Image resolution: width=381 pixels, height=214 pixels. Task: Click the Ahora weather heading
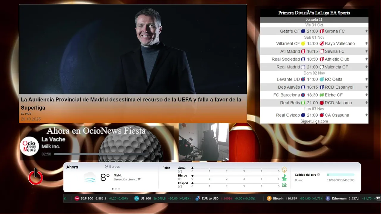[x=72, y=167]
